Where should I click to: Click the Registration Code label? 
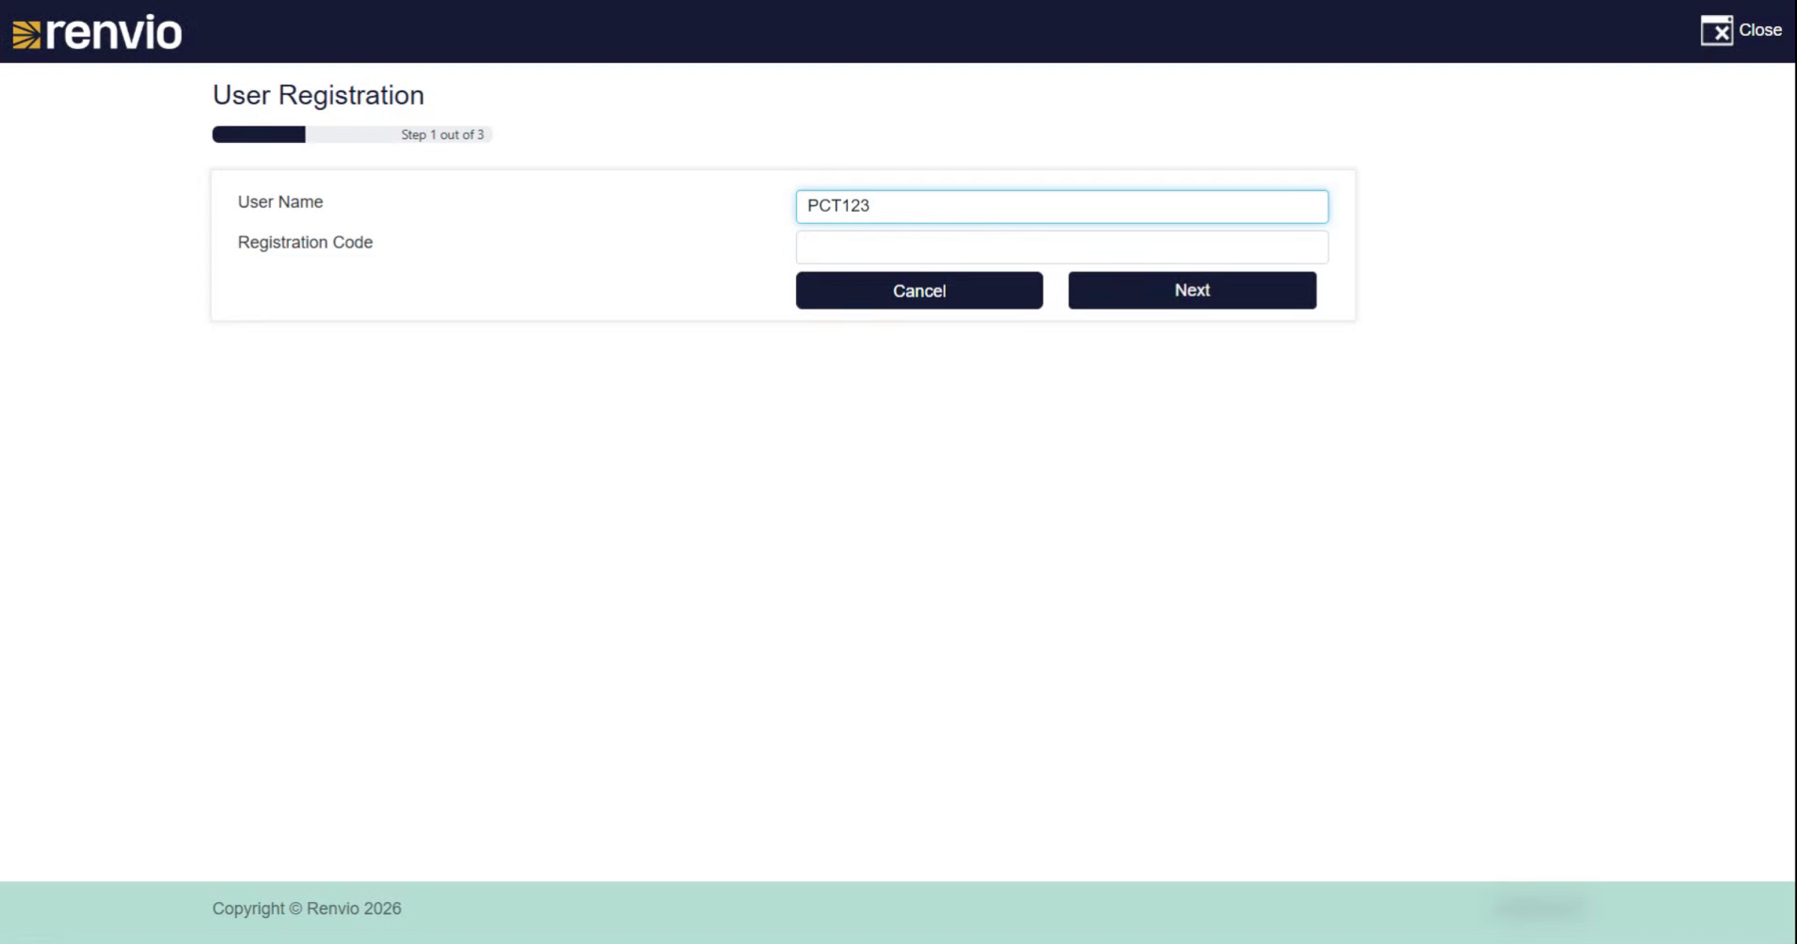305,243
